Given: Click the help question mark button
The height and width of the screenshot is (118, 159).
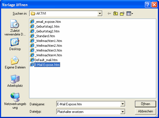Looking at the screenshot, I should [148, 5].
